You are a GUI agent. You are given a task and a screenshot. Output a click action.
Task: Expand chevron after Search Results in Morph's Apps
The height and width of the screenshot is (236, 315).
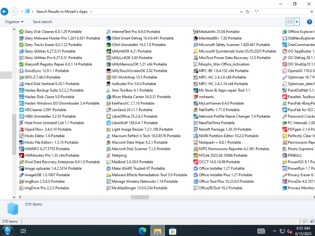pyautogui.click(x=91, y=11)
